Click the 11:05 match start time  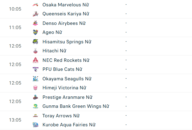pyautogui.click(x=15, y=27)
